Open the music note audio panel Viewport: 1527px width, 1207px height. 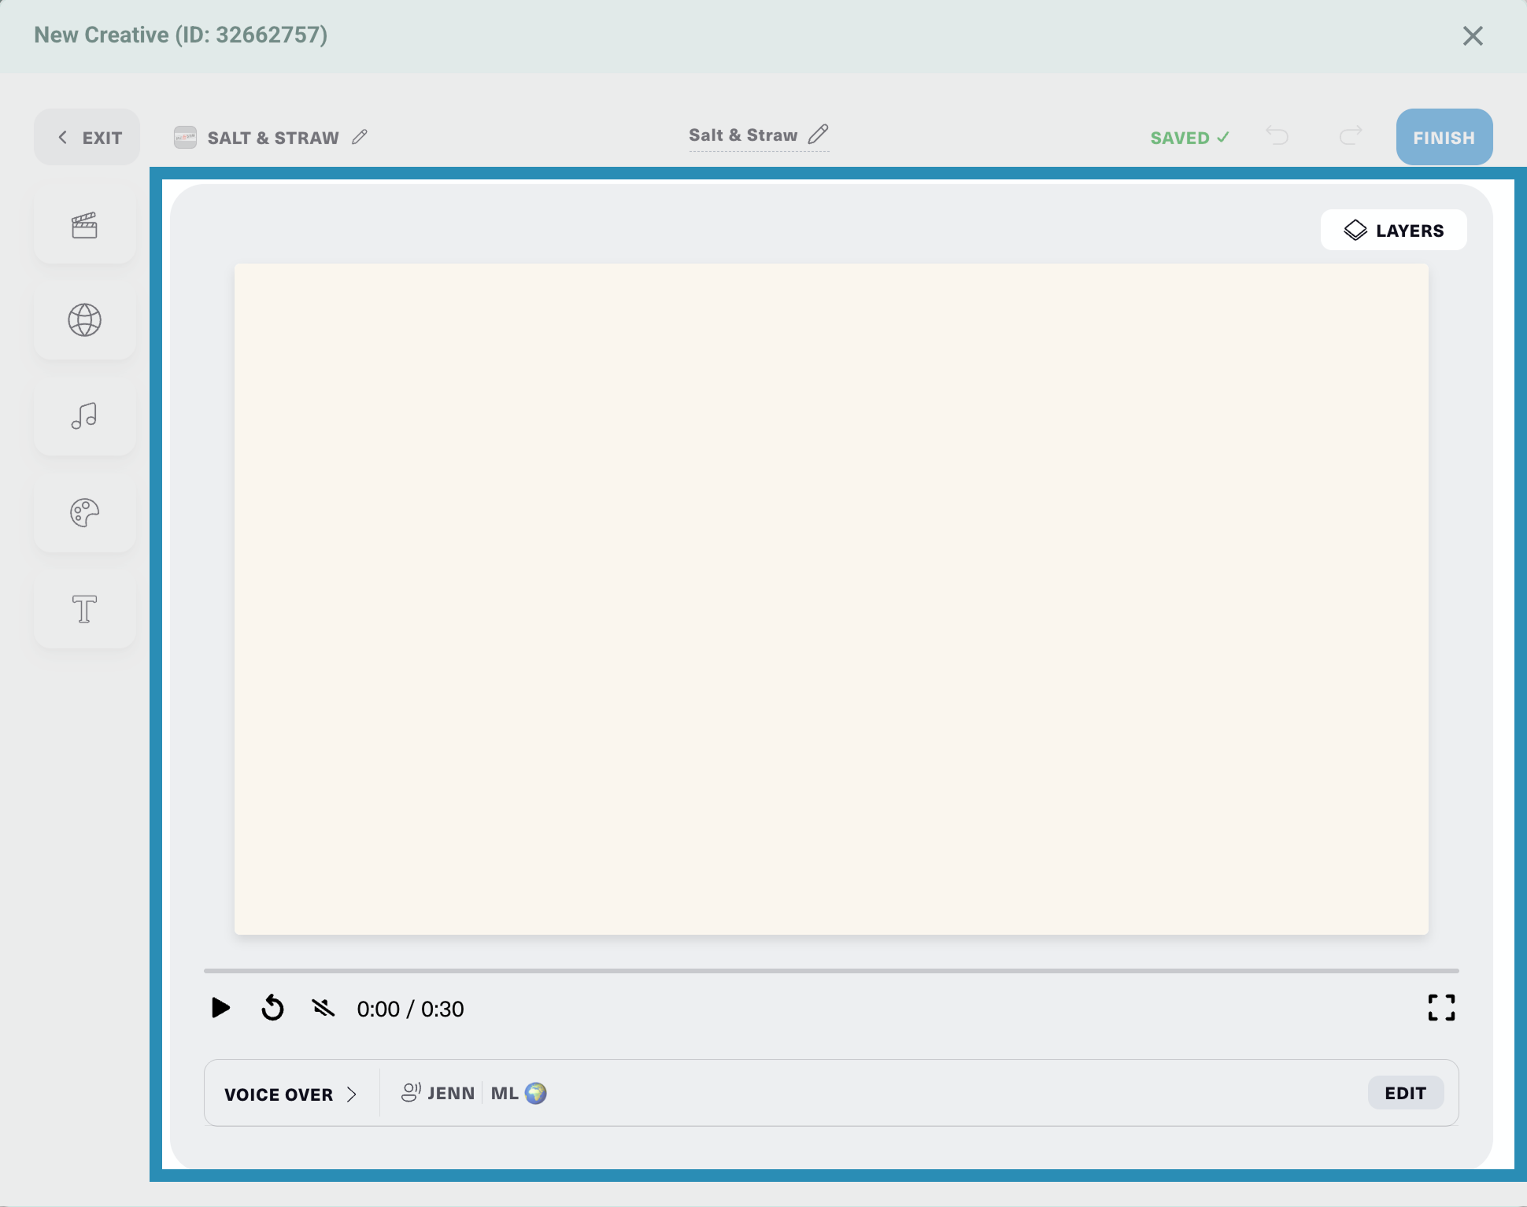click(x=84, y=416)
